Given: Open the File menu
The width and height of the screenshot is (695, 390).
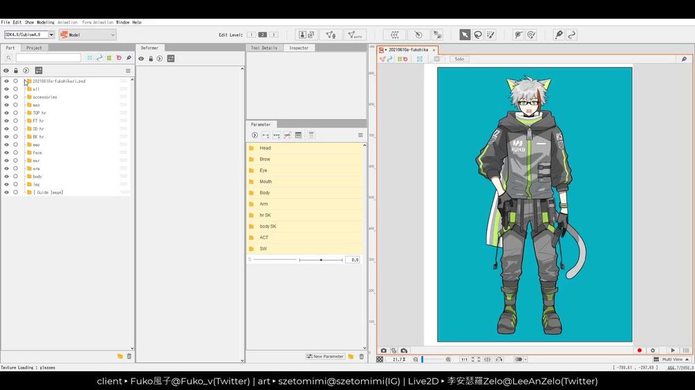Looking at the screenshot, I should coord(6,22).
